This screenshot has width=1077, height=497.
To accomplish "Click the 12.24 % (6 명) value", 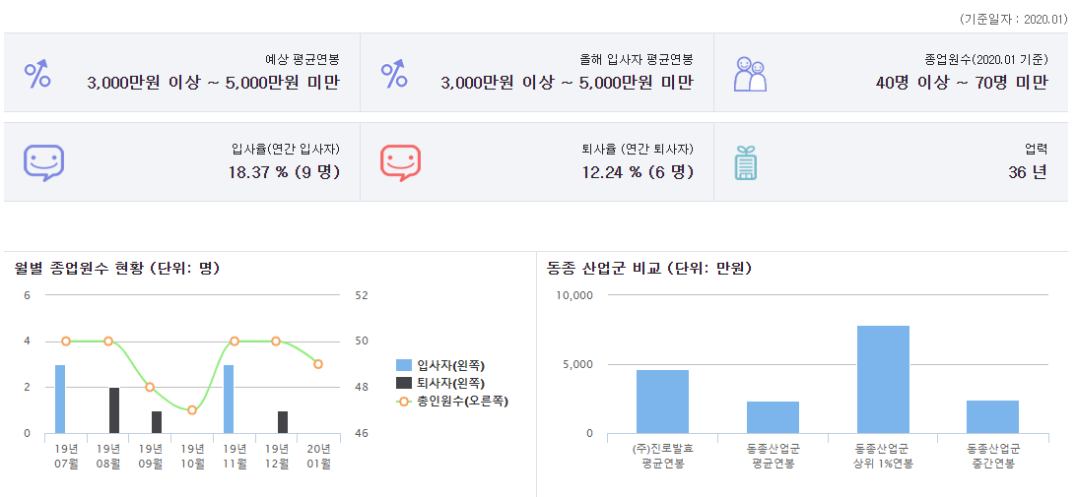I will (638, 172).
